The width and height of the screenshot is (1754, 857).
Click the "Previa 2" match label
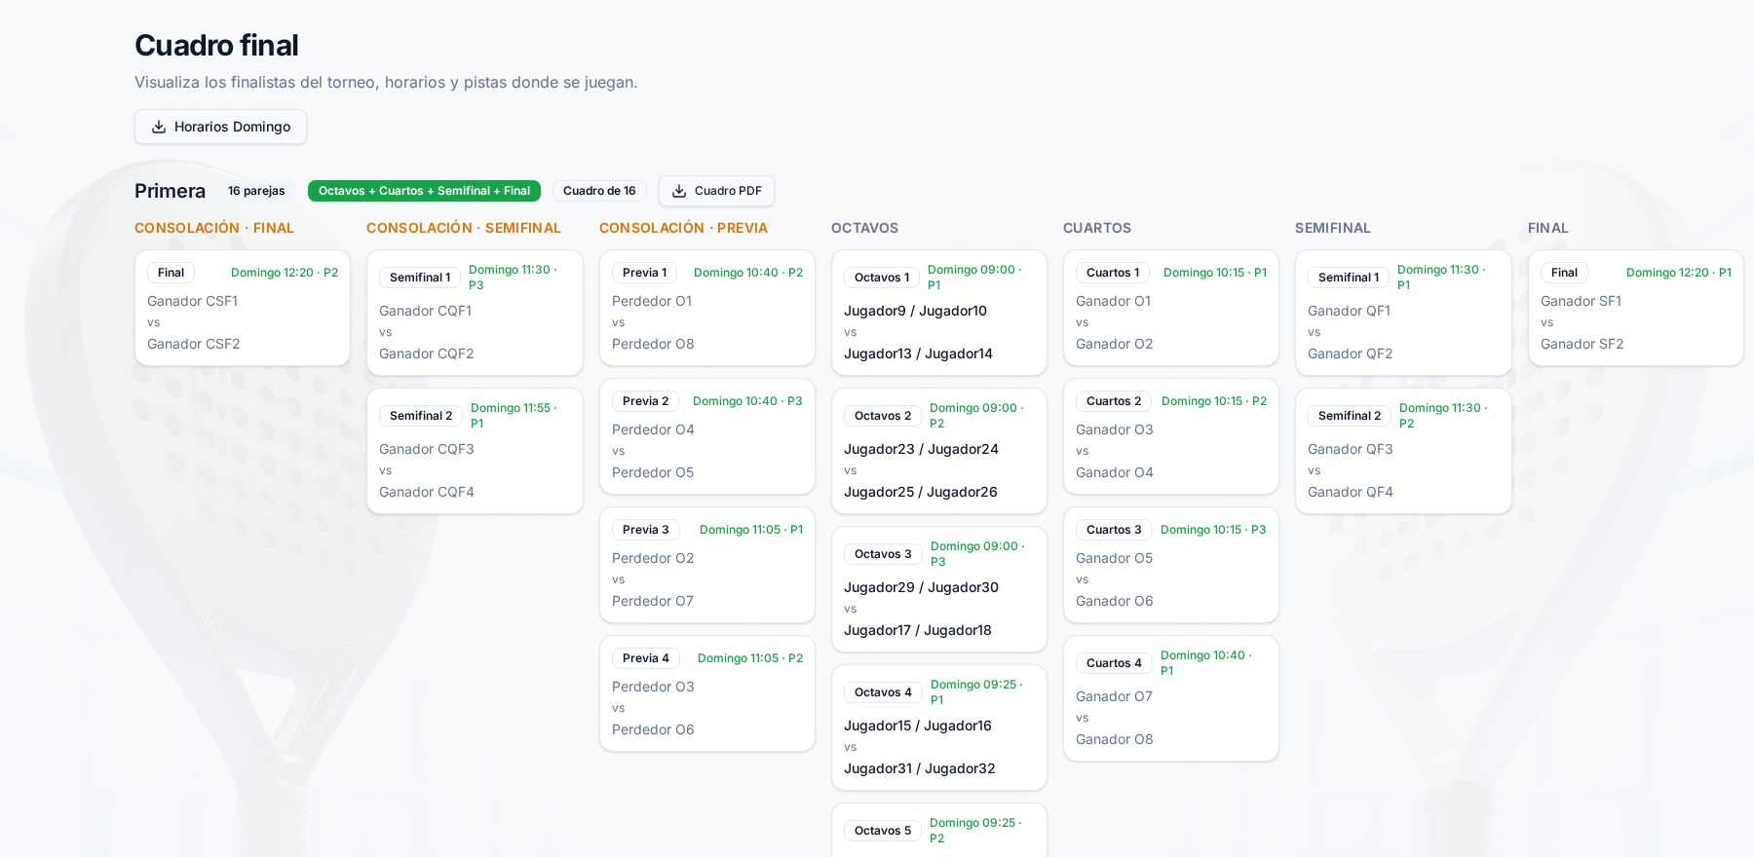[645, 401]
